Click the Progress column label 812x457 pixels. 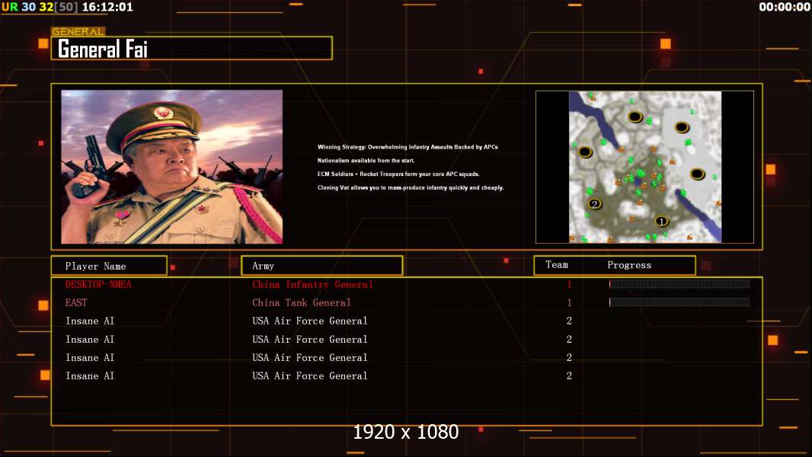(629, 265)
